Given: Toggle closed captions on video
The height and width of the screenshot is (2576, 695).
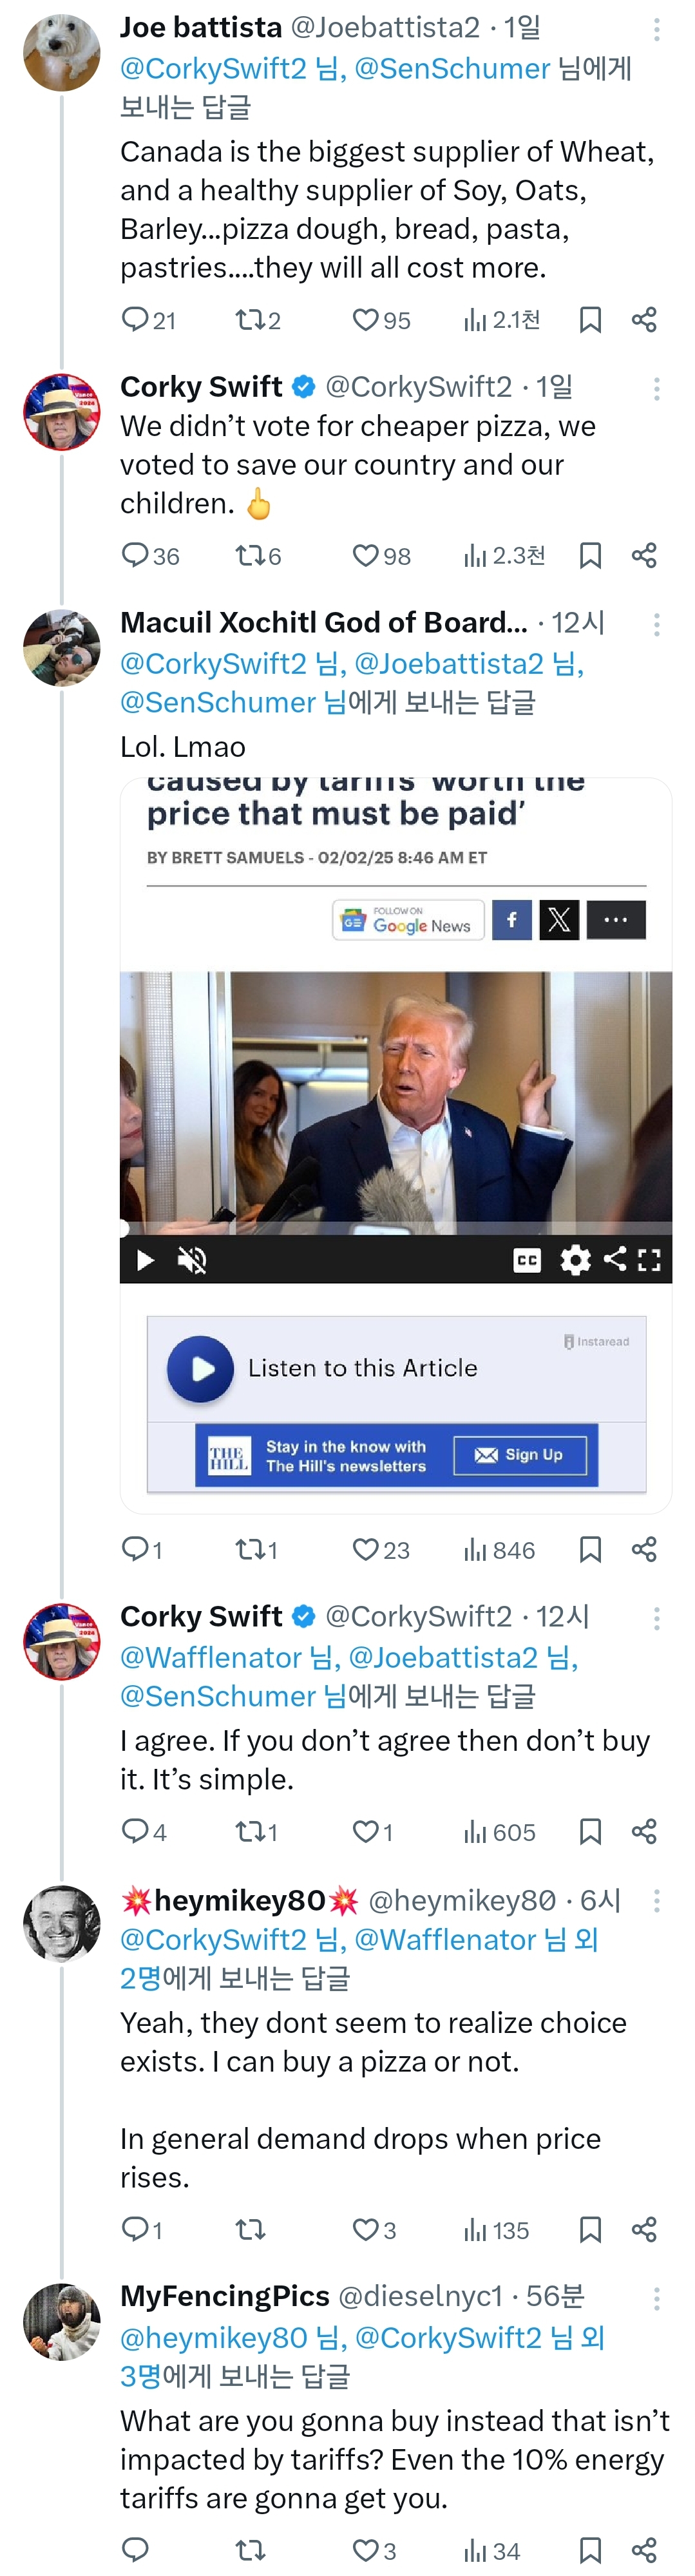Looking at the screenshot, I should [x=527, y=1260].
